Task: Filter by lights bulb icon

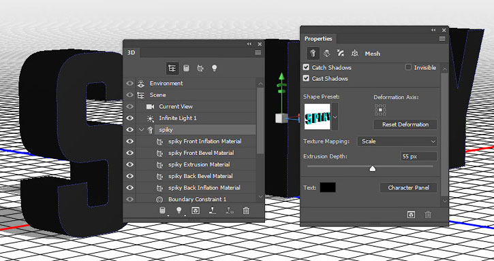Action: pyautogui.click(x=214, y=68)
